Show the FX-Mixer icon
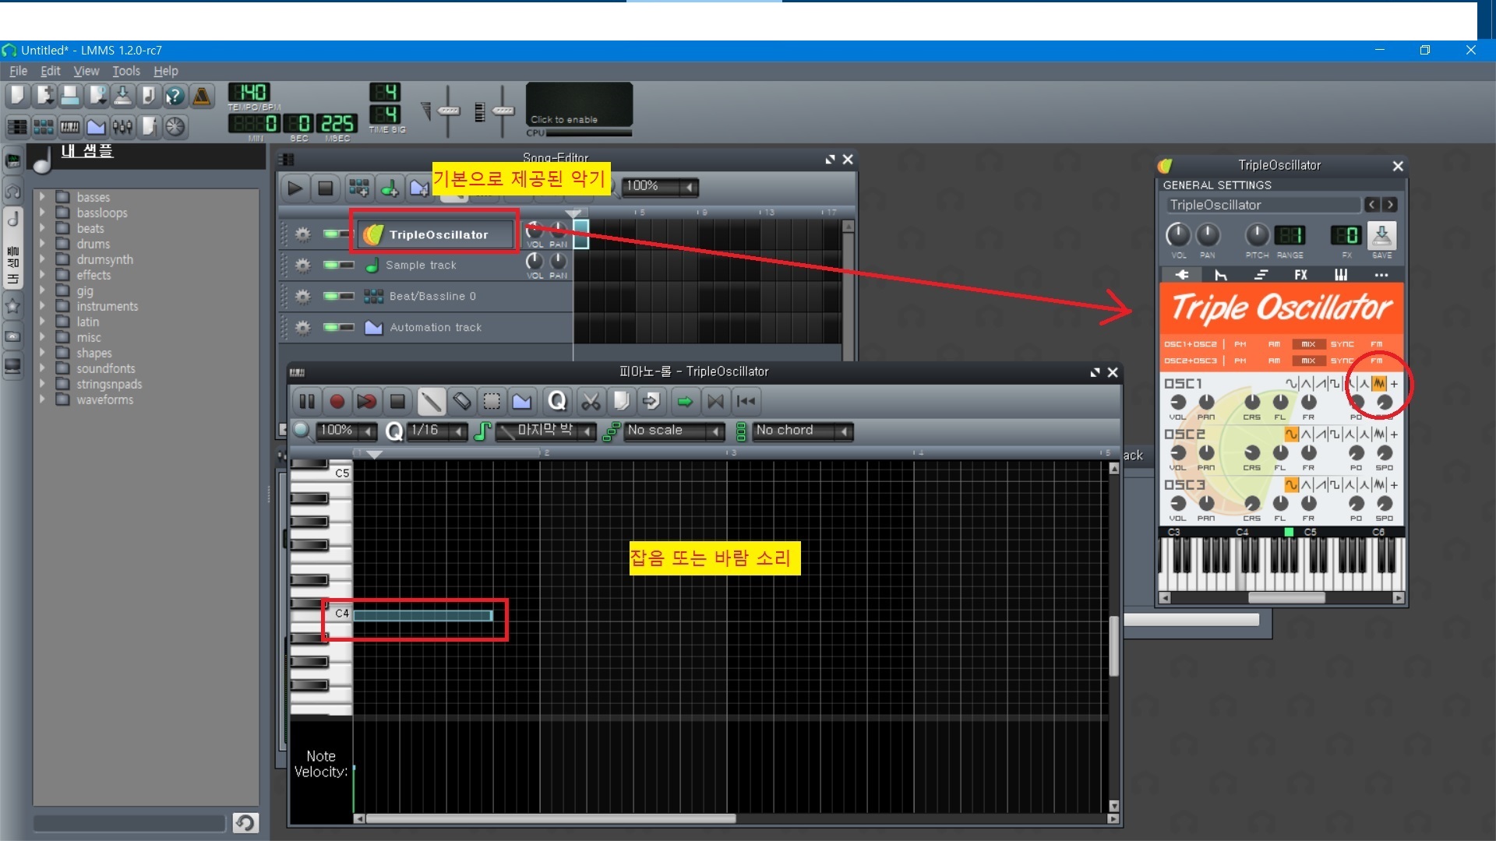 click(122, 126)
